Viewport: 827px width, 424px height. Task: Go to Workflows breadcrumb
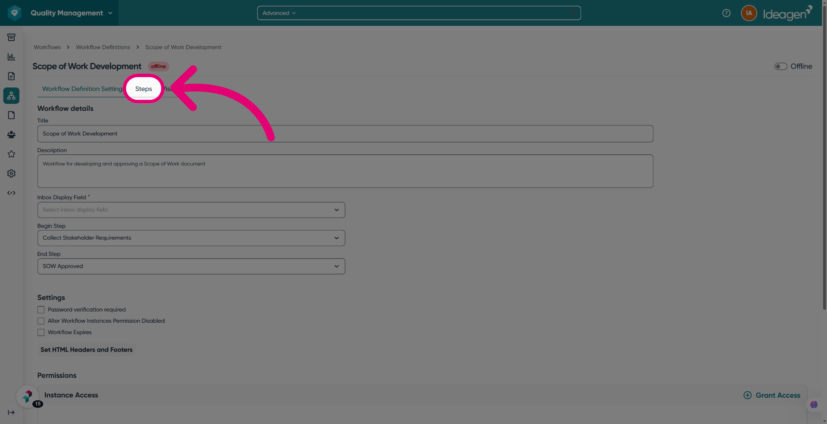pyautogui.click(x=47, y=47)
